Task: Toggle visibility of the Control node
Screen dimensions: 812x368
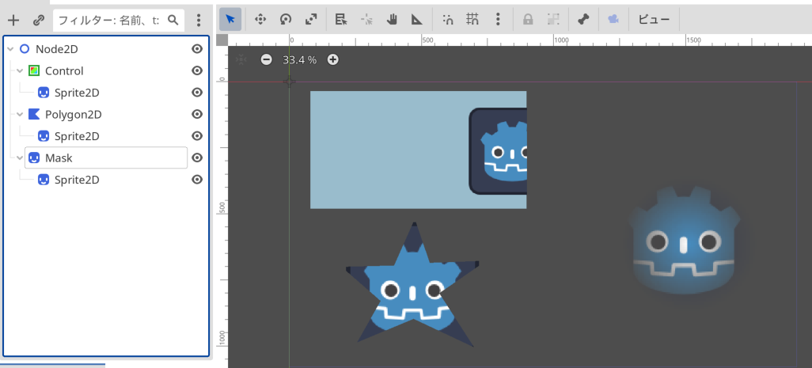Action: pyautogui.click(x=197, y=70)
